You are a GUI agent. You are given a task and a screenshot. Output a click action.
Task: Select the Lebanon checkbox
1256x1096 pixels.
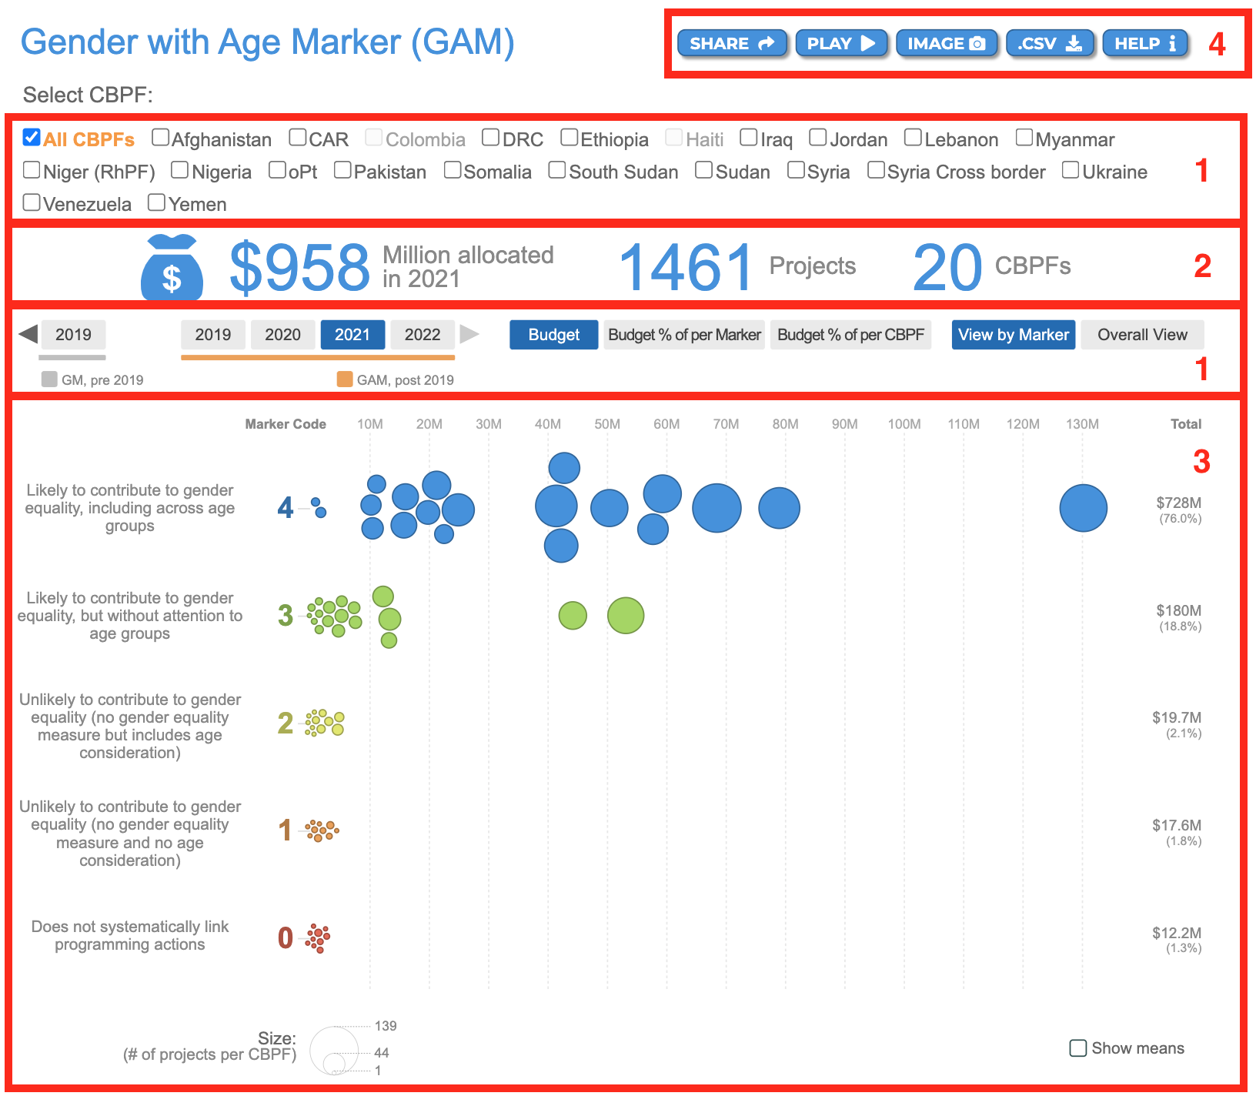tap(913, 138)
